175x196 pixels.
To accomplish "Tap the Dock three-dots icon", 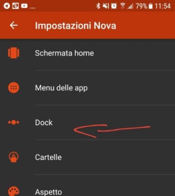I will point(14,122).
